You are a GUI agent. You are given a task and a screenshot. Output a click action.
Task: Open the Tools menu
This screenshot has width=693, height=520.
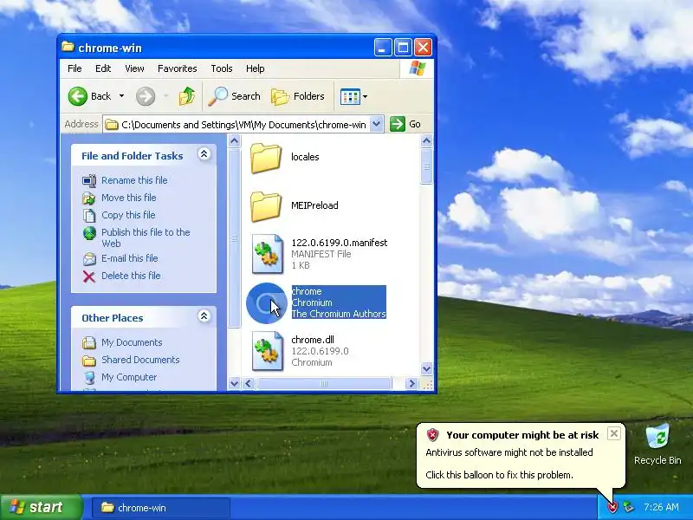tap(222, 68)
